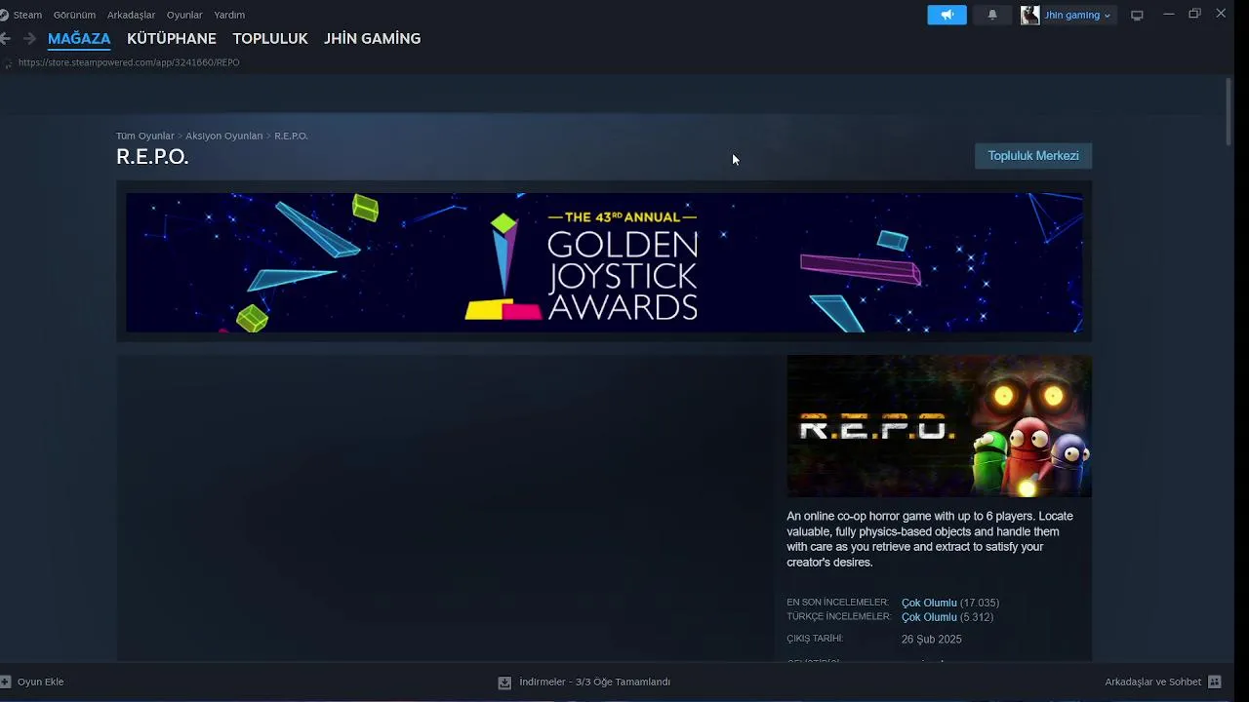This screenshot has height=702, width=1249.
Task: Click the back navigation arrow
Action: tap(6, 38)
